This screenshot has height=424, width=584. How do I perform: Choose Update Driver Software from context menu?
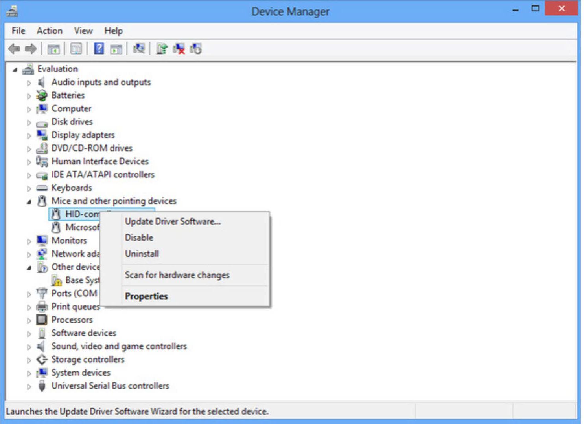pos(173,221)
